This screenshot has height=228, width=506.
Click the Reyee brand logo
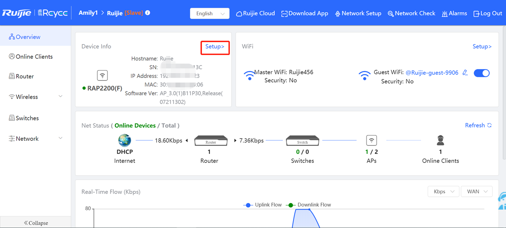tap(53, 13)
